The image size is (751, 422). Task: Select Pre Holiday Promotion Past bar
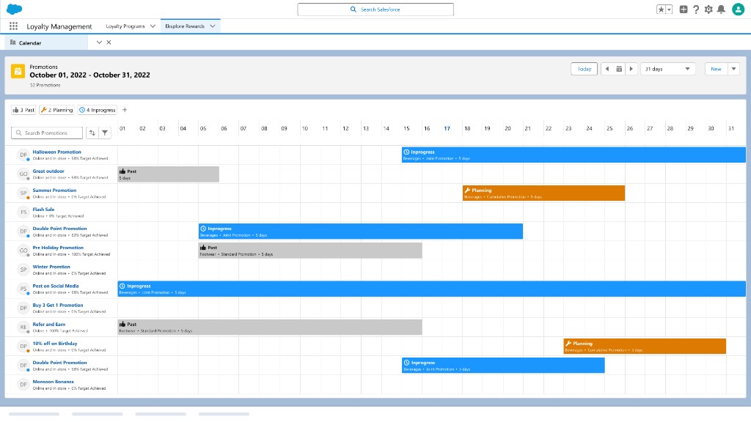click(310, 251)
